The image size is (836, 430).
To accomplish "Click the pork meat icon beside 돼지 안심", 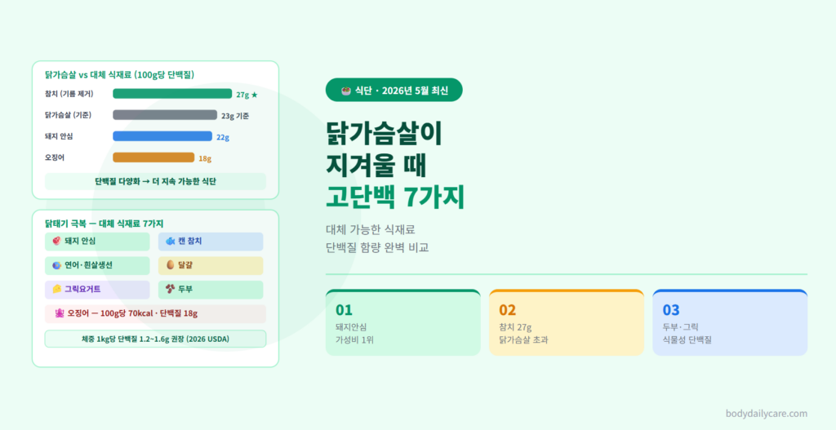I will (x=57, y=242).
